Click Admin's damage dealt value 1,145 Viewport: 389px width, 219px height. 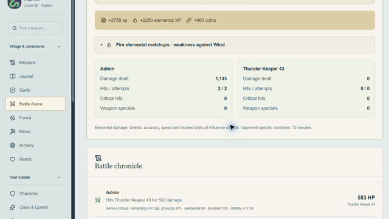(221, 78)
